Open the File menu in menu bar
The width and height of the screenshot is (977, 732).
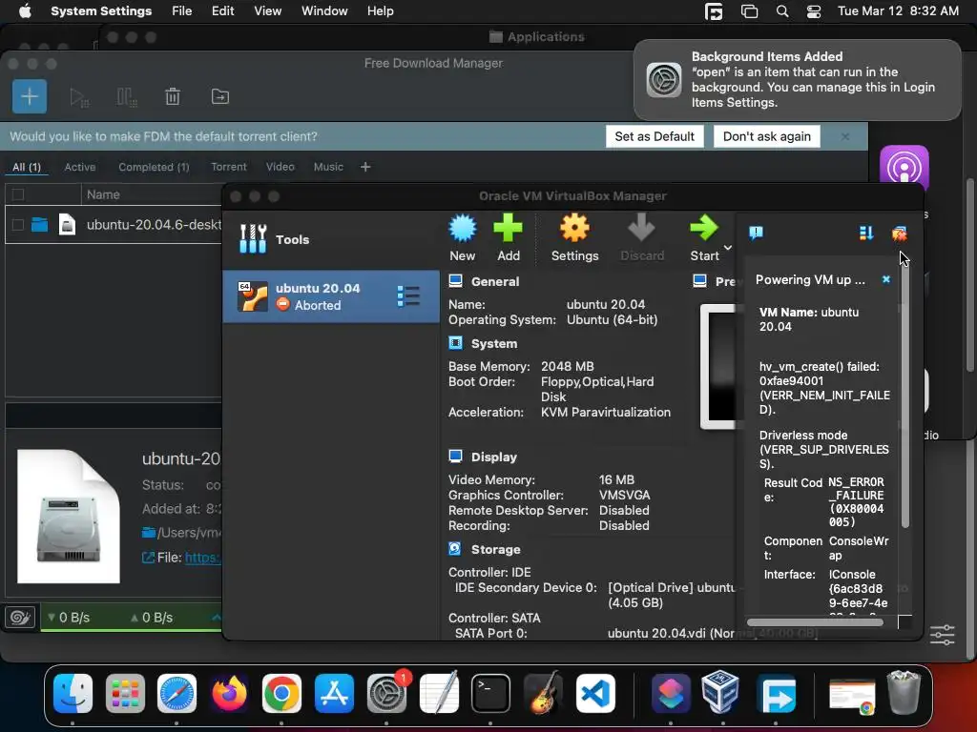[x=182, y=11]
